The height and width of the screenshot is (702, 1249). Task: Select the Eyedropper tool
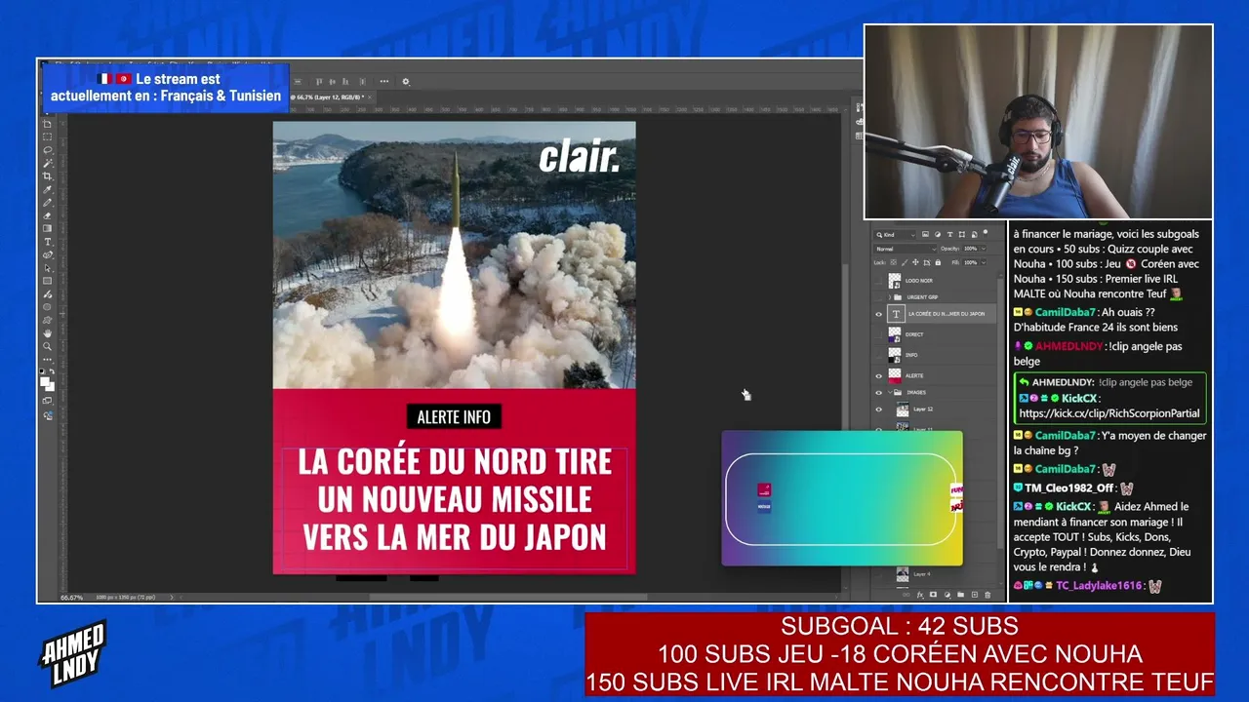(x=47, y=189)
